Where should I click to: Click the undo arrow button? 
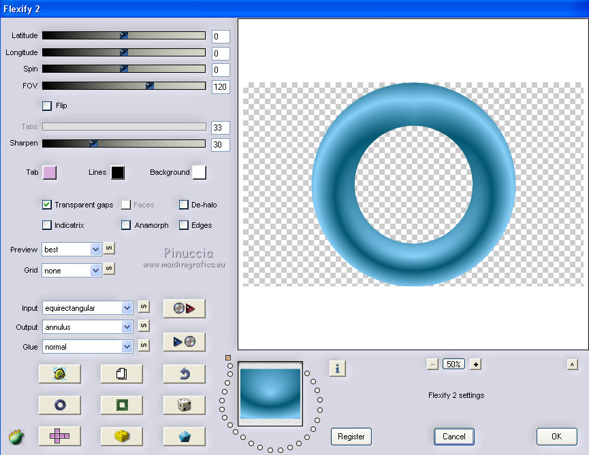click(184, 373)
